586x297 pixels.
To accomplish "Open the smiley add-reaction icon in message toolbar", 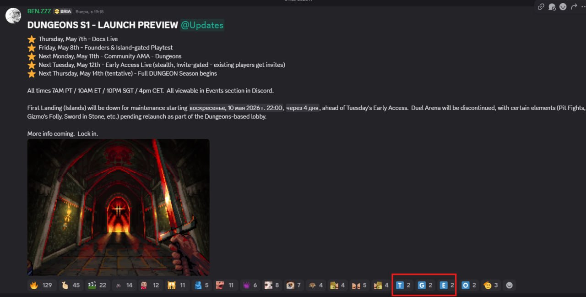I will click(x=563, y=6).
